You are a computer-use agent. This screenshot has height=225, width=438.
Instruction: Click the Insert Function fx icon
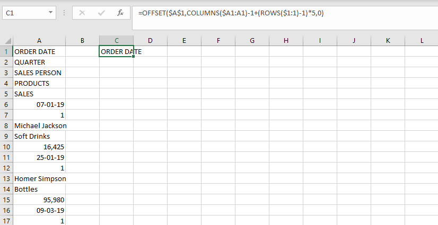coord(120,13)
